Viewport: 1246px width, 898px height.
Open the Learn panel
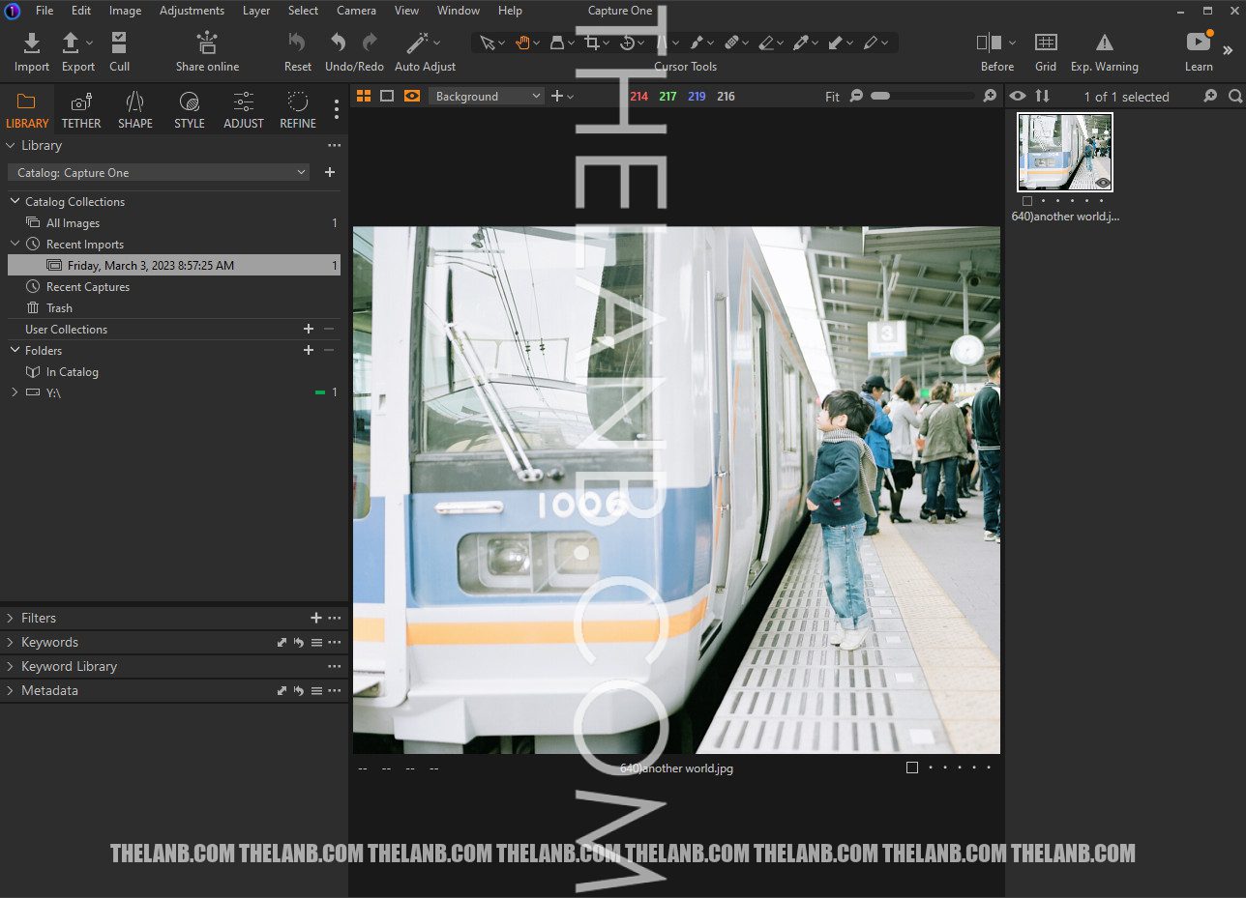[1199, 43]
